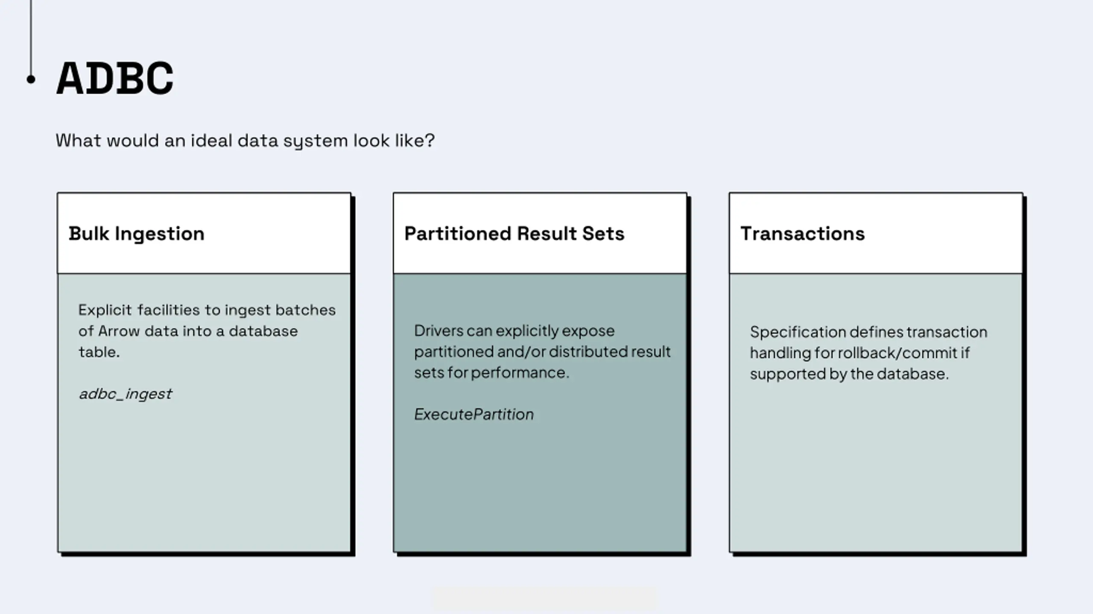Select the Specification defines transaction paragraph
The height and width of the screenshot is (614, 1093).
[x=868, y=353]
